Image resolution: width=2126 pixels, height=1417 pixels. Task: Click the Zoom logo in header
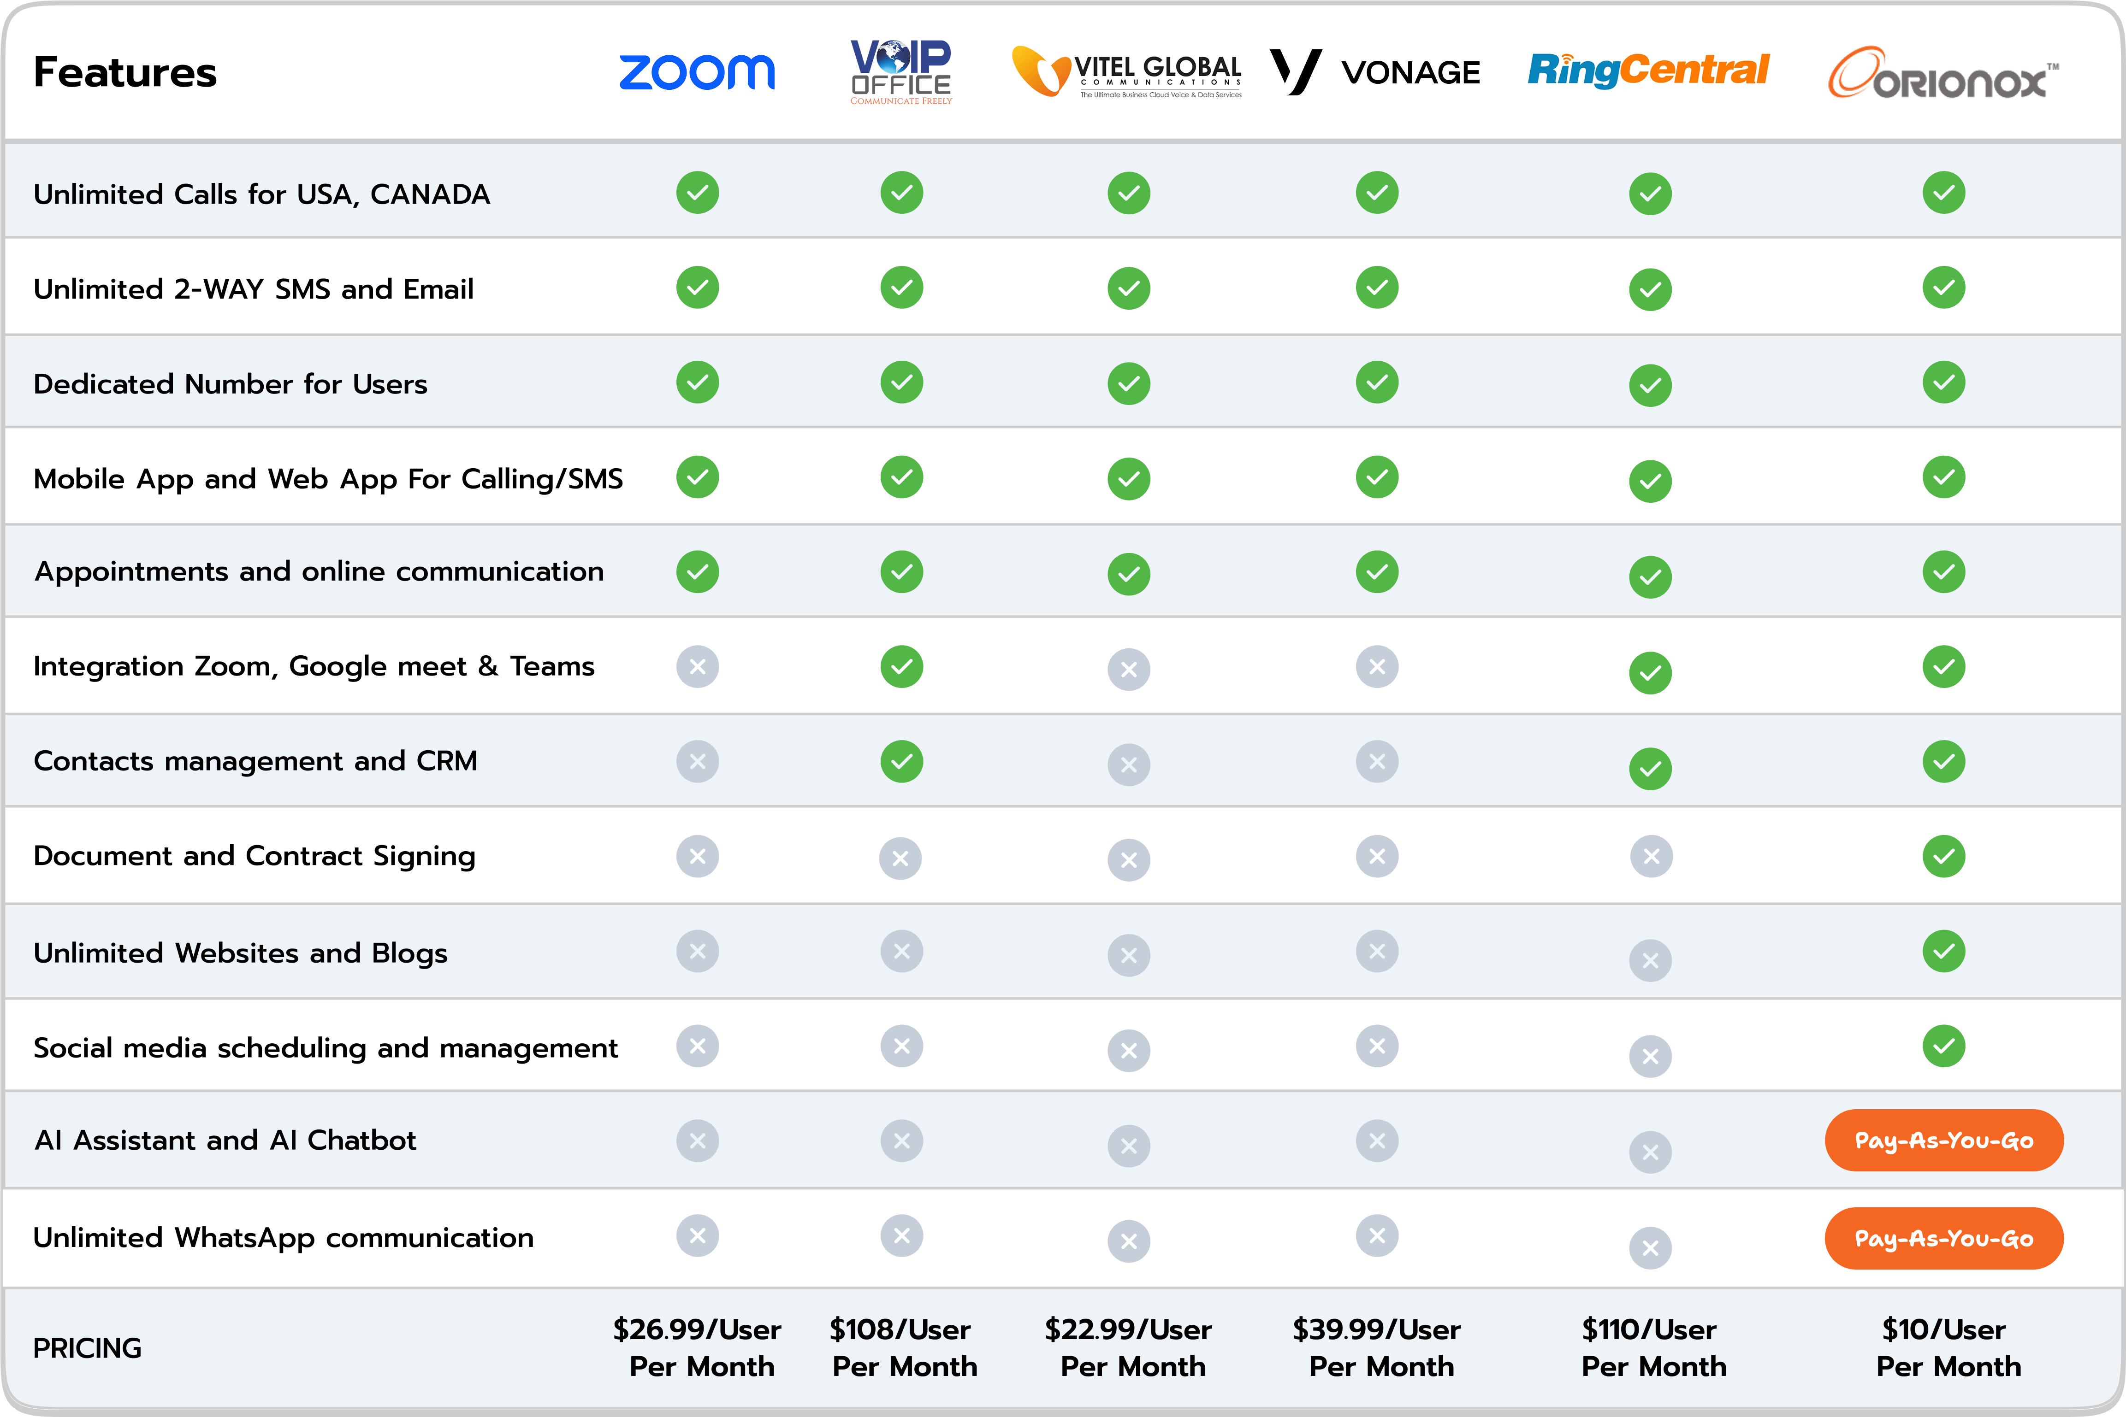click(696, 72)
